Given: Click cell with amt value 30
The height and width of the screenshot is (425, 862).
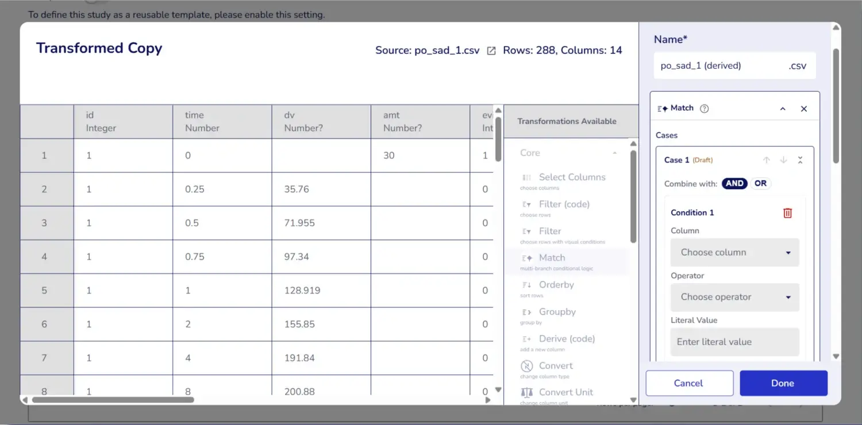Looking at the screenshot, I should [x=421, y=156].
